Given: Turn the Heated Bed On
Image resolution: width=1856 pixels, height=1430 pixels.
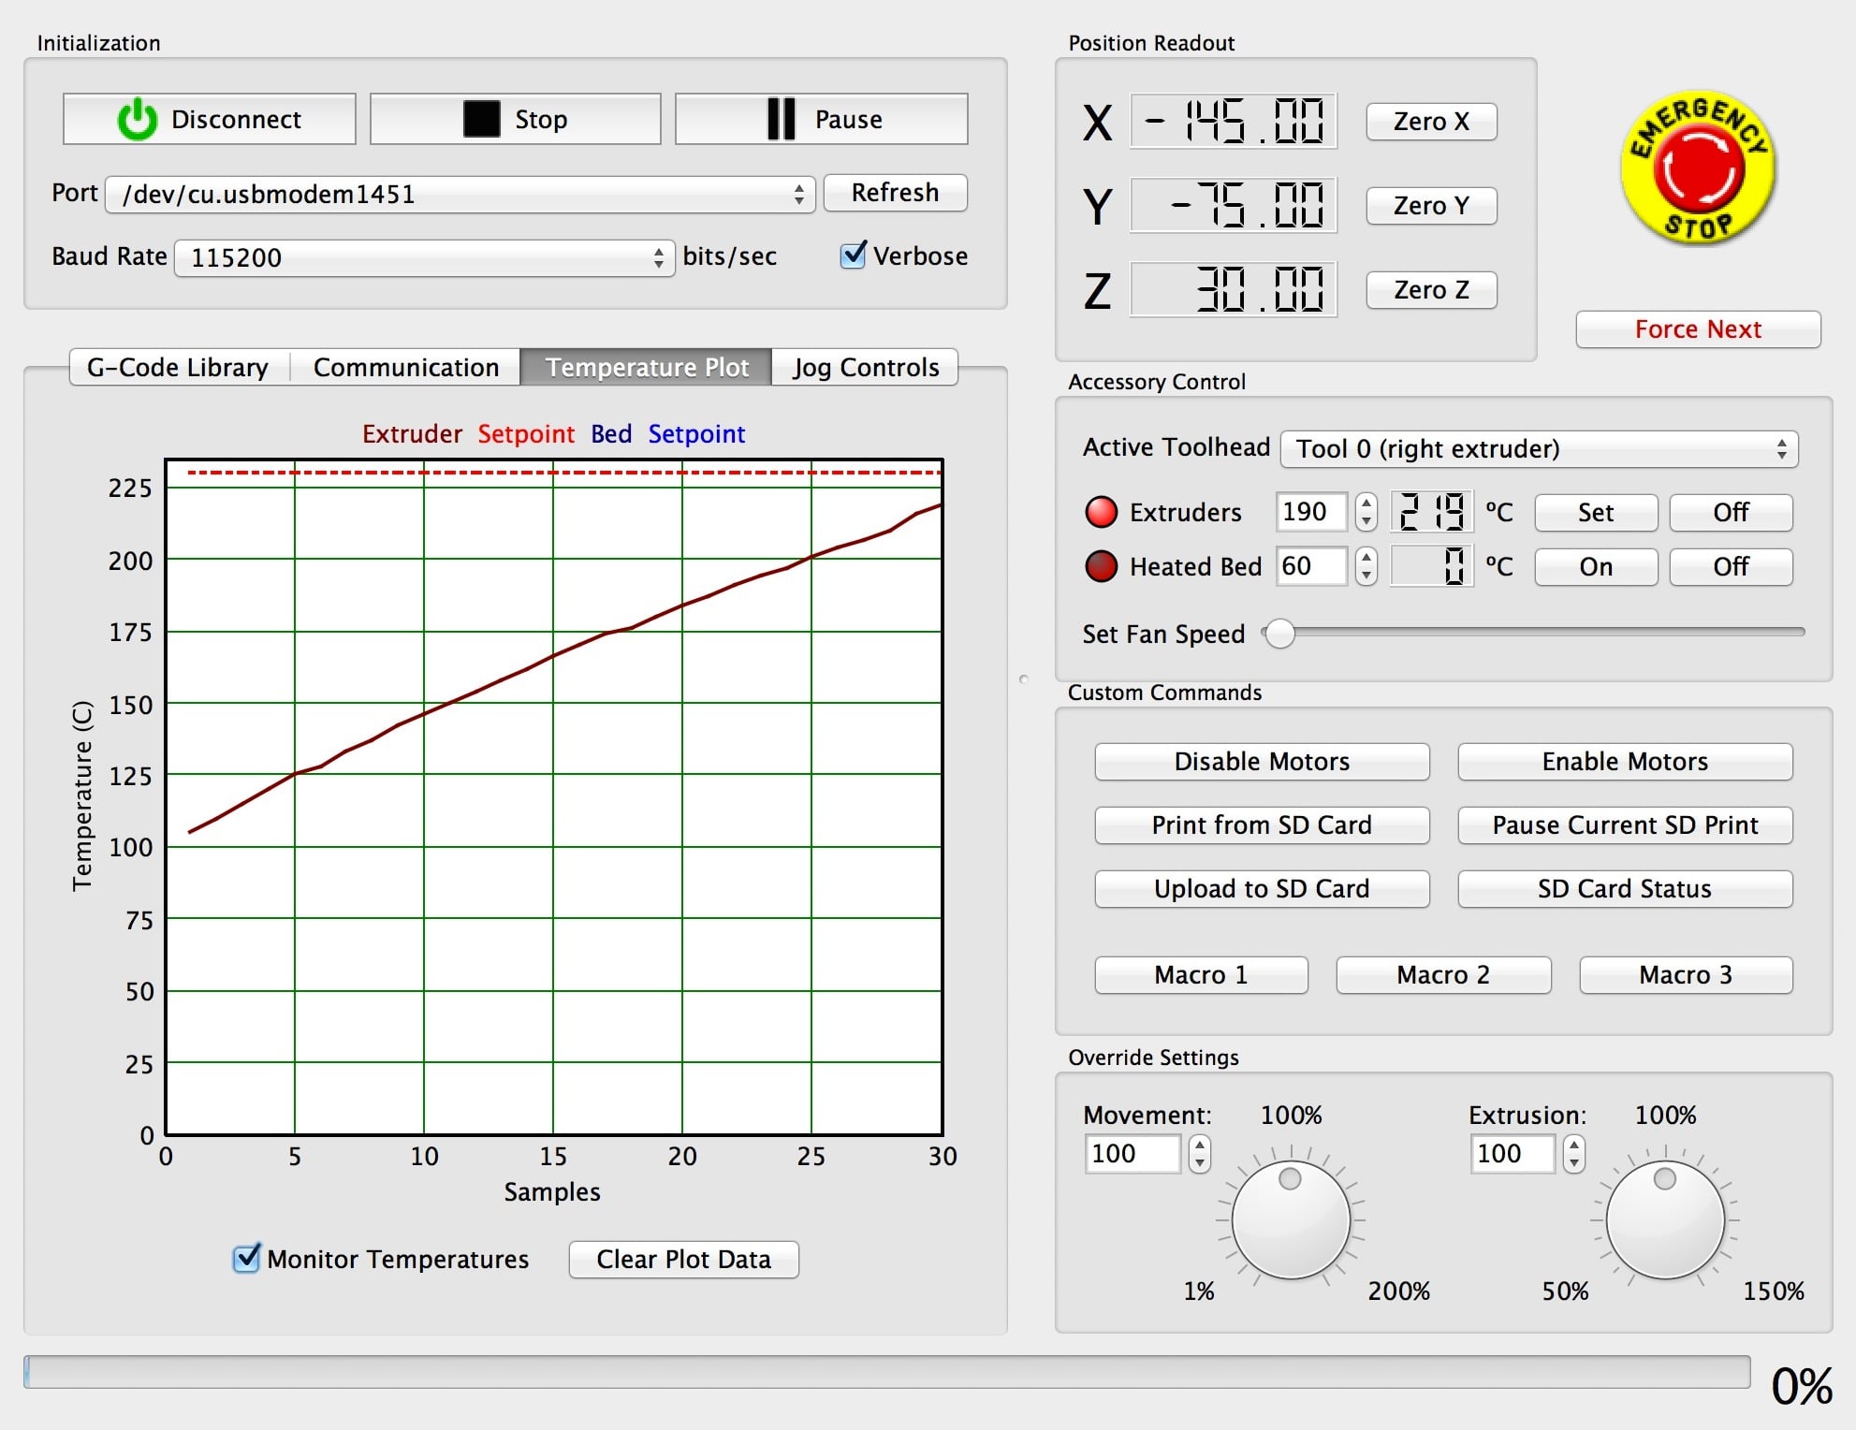Looking at the screenshot, I should click(x=1595, y=567).
